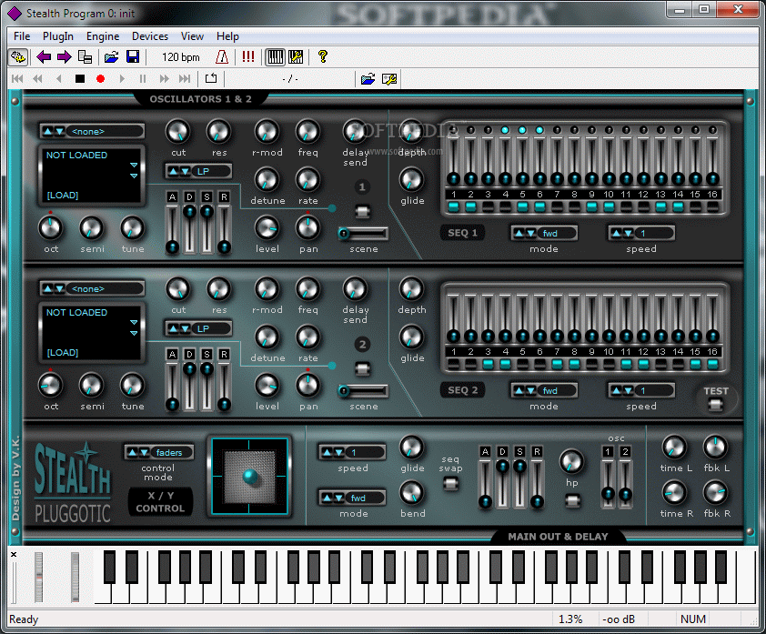Click the fast forward transport button
Viewport: 766px width, 634px height.
164,78
